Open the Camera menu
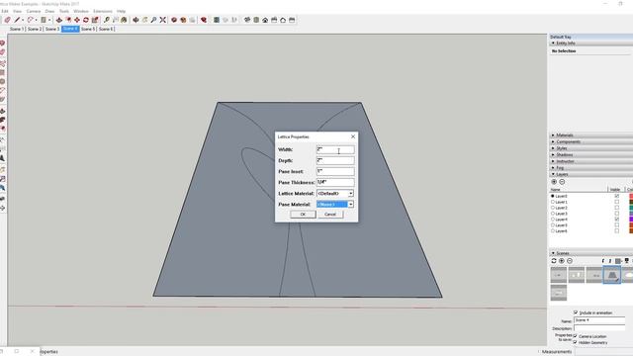633x356 pixels. 33,11
